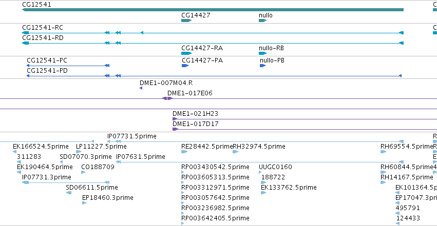Click the CG14427 gene arrow glyph
This screenshot has height=226, width=437.
tap(186, 20)
